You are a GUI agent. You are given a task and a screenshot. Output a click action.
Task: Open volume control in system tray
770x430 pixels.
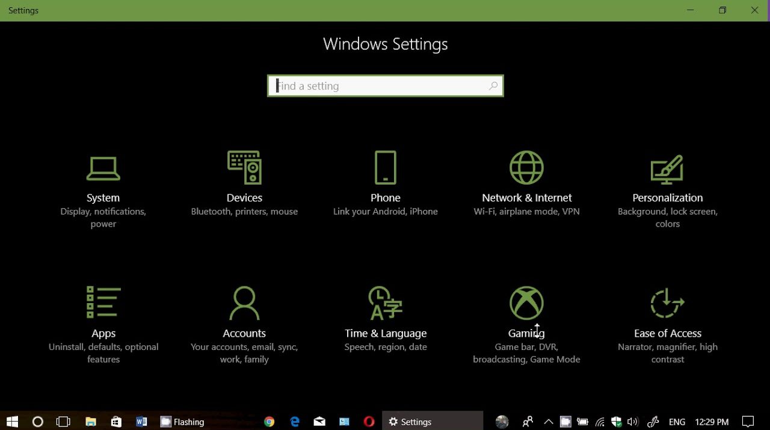tap(632, 422)
